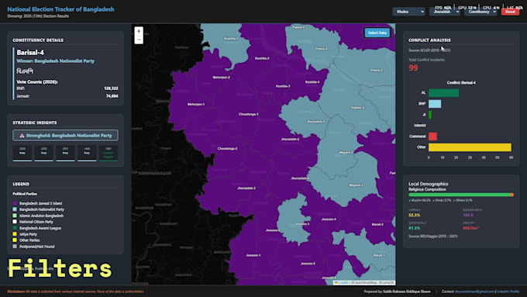Click the religious composition progress bar
527x297 pixels.
[x=461, y=195]
